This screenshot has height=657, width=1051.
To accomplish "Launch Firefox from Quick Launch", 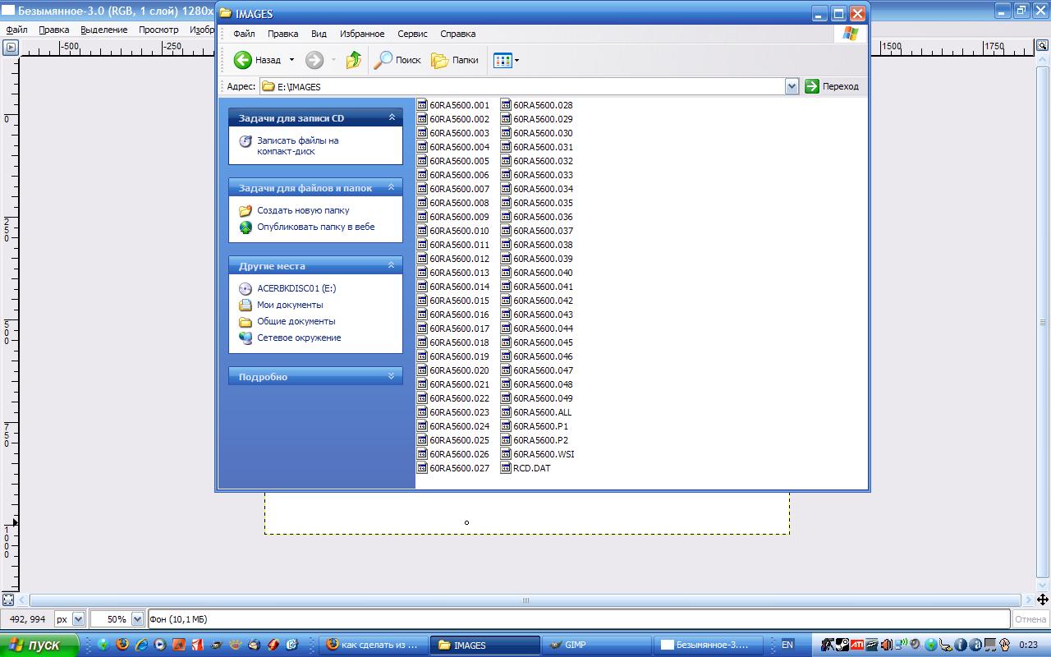I will 122,645.
